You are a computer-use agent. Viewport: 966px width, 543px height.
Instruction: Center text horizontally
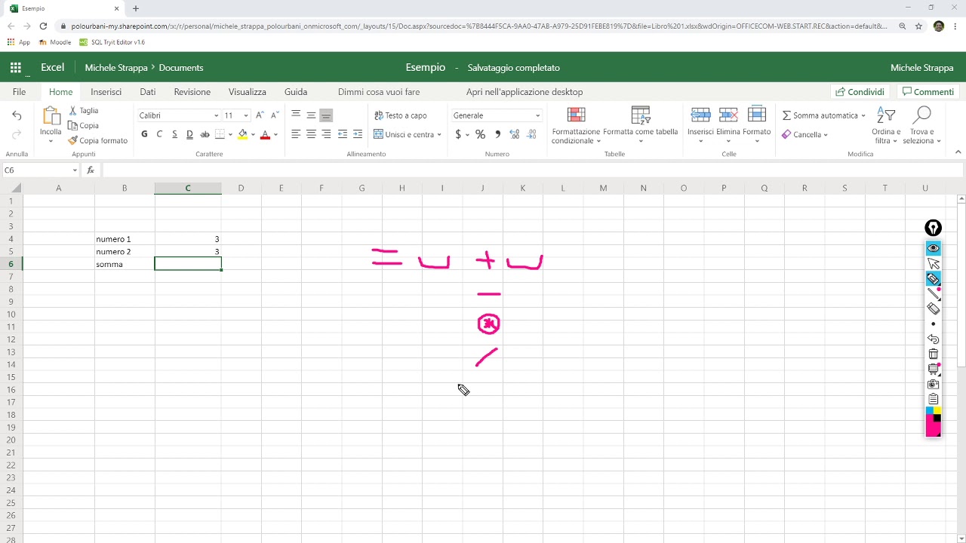point(311,134)
